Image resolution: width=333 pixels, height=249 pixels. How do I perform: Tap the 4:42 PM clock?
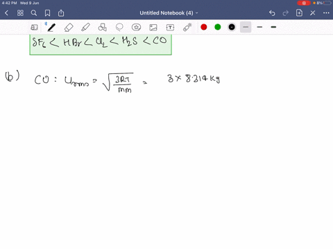[x=9, y=3]
